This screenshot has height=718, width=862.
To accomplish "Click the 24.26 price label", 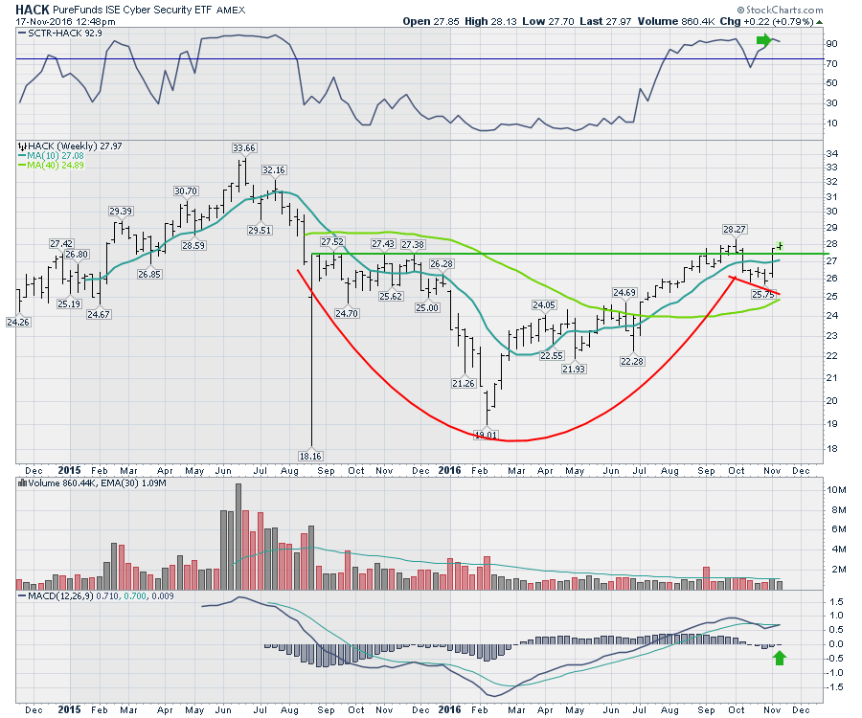I will (x=18, y=322).
